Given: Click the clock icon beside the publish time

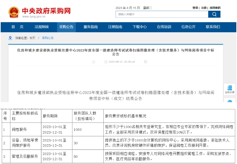Looking at the screenshot, I should pos(106,62).
